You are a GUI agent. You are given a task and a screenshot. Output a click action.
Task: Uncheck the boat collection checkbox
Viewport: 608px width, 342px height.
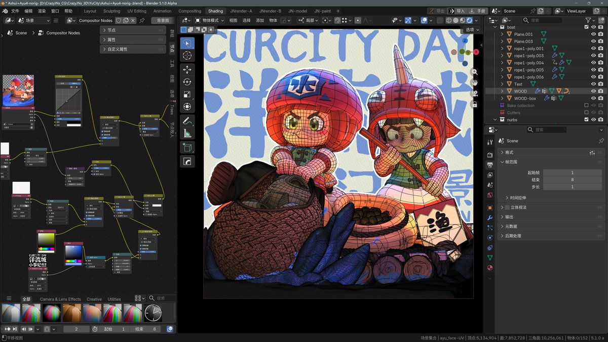click(586, 27)
